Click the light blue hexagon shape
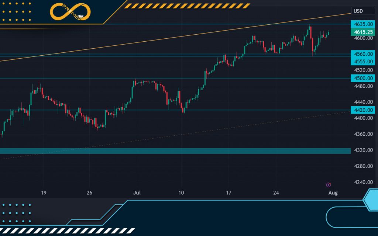 coord(371,199)
